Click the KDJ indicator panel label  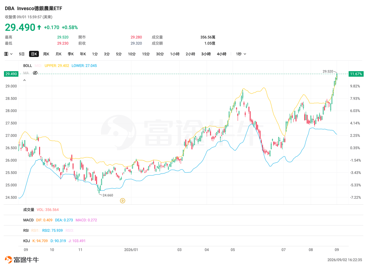pos(26,241)
